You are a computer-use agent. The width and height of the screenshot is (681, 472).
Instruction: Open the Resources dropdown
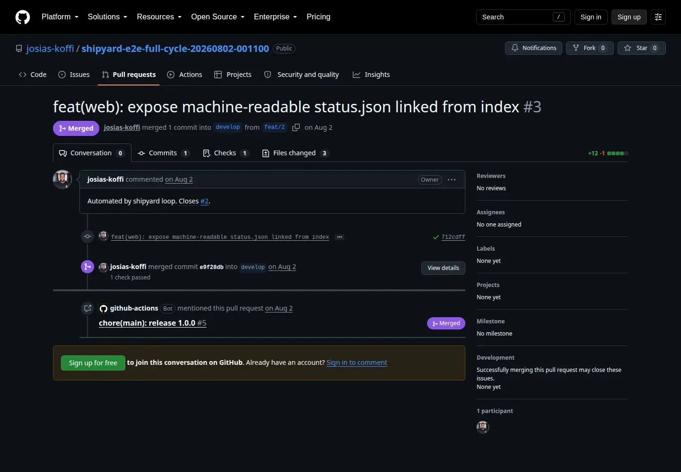pyautogui.click(x=159, y=17)
